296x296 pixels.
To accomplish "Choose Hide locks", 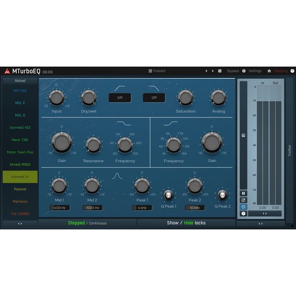I will point(188,223).
